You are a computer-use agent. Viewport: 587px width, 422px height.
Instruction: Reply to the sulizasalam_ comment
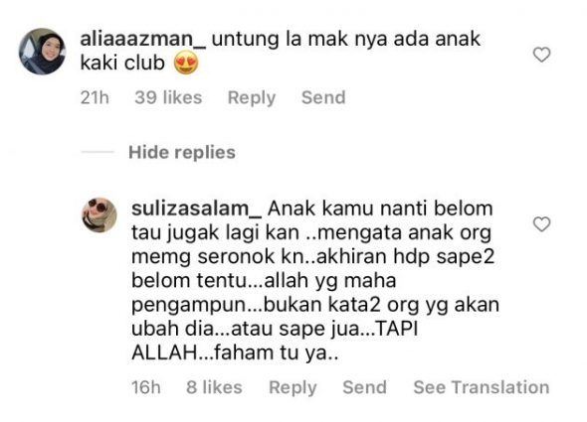tap(293, 387)
